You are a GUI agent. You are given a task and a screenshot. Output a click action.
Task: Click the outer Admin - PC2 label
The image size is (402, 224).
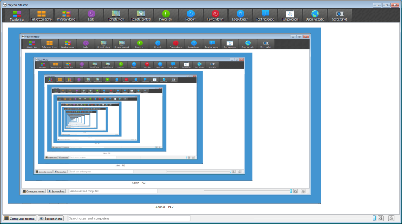164,207
